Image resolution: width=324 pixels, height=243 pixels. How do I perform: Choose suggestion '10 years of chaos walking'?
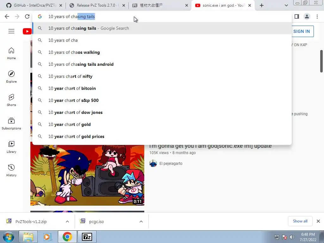pos(162,52)
